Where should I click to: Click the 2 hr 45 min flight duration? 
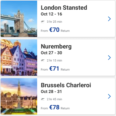[x=54, y=99]
